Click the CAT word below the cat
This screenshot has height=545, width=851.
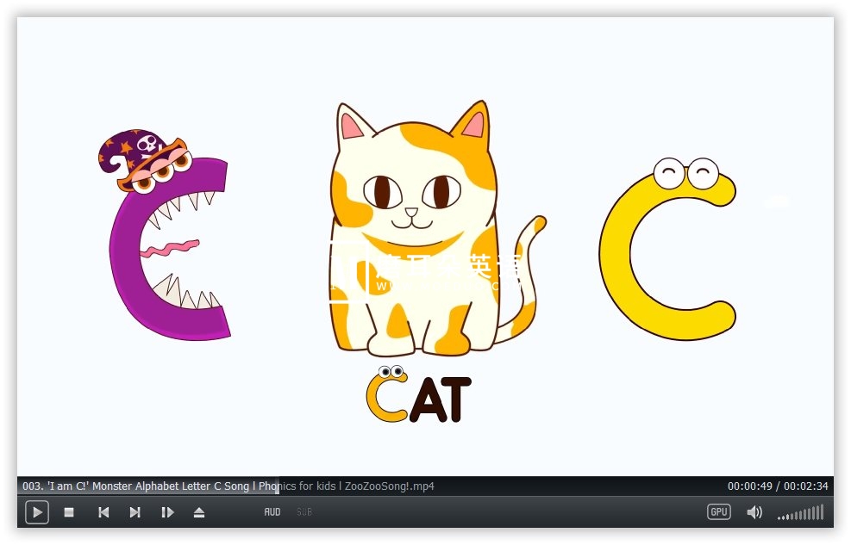coord(419,399)
